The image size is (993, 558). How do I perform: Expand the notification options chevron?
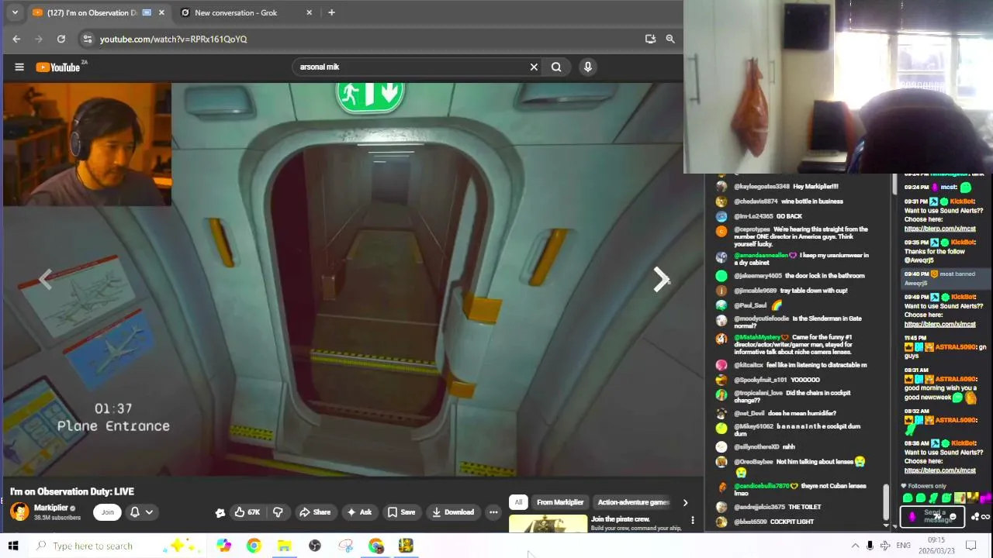tap(149, 511)
